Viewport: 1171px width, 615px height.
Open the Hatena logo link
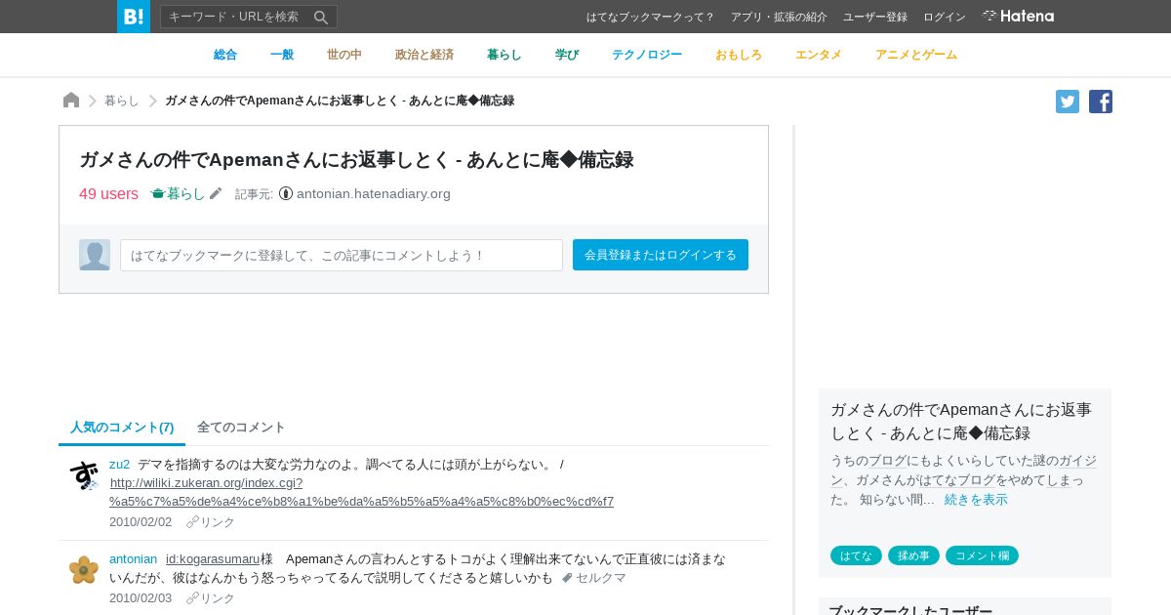click(x=1018, y=17)
